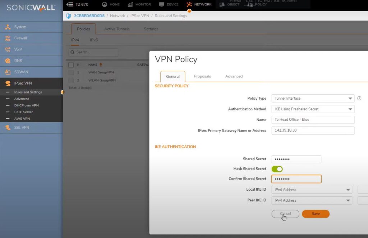Select the DNS globe icon
Image resolution: width=368 pixels, height=238 pixels.
point(8,61)
